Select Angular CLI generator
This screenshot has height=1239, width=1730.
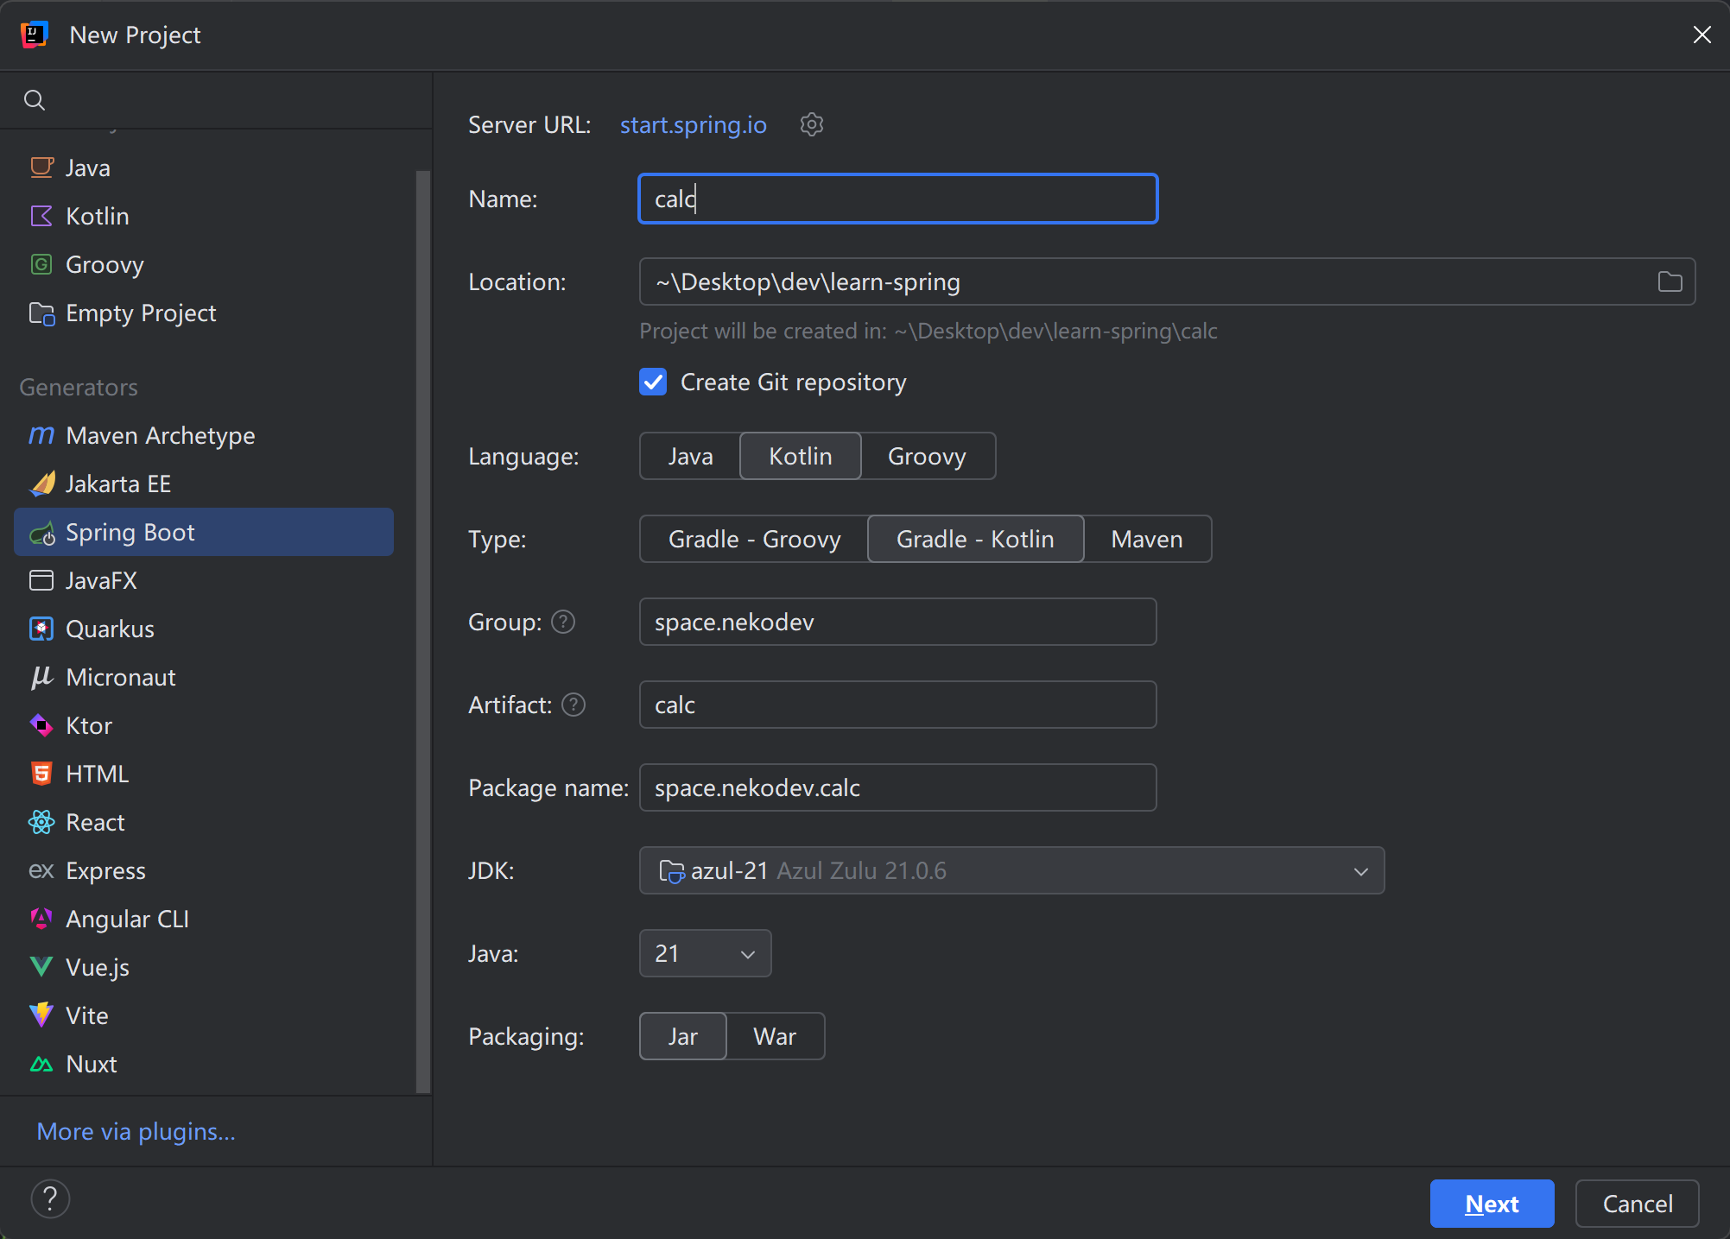pyautogui.click(x=204, y=919)
